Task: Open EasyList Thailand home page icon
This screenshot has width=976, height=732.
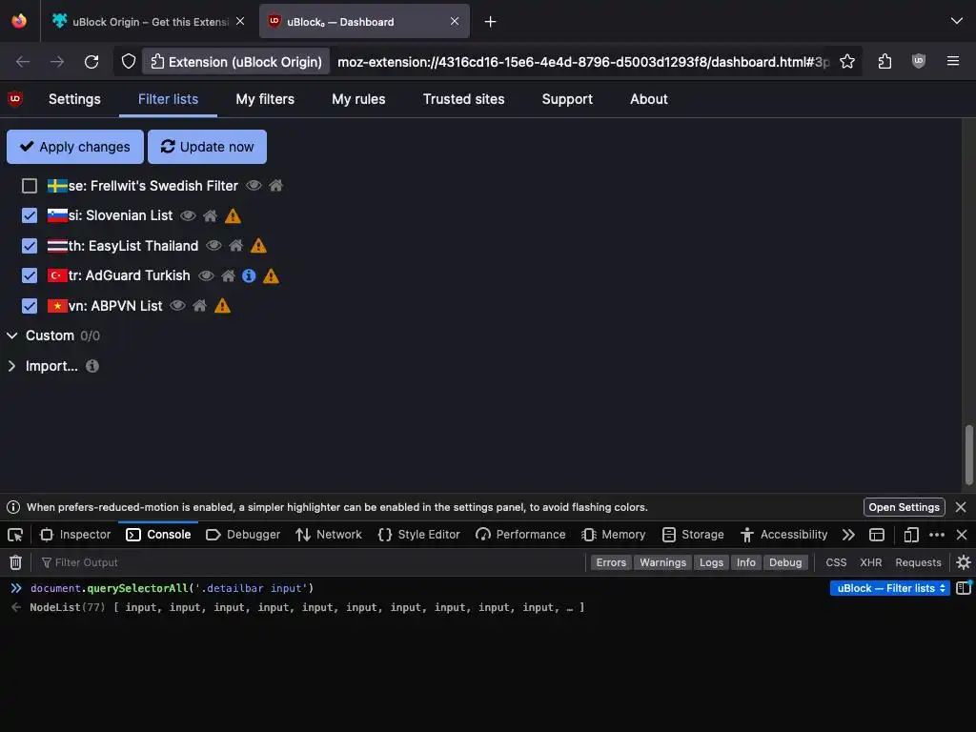Action: point(236,246)
